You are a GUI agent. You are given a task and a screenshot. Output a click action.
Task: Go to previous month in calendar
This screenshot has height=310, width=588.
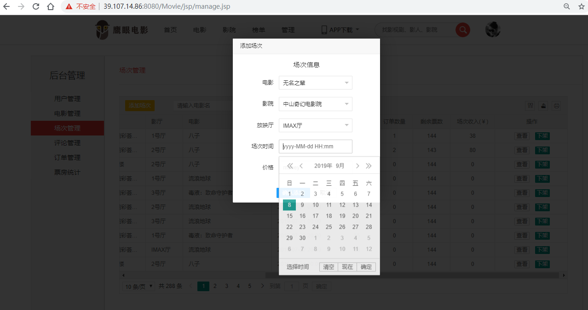(x=301, y=166)
